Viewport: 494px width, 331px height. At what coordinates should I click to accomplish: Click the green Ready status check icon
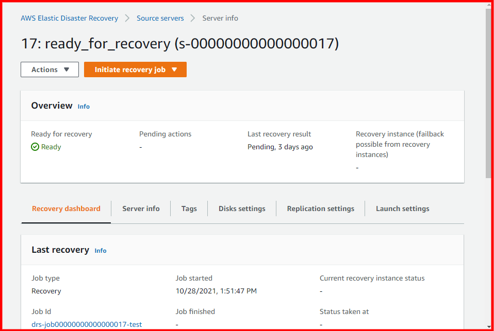pos(35,147)
